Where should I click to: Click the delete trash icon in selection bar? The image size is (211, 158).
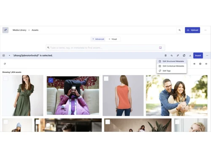tap(165, 56)
